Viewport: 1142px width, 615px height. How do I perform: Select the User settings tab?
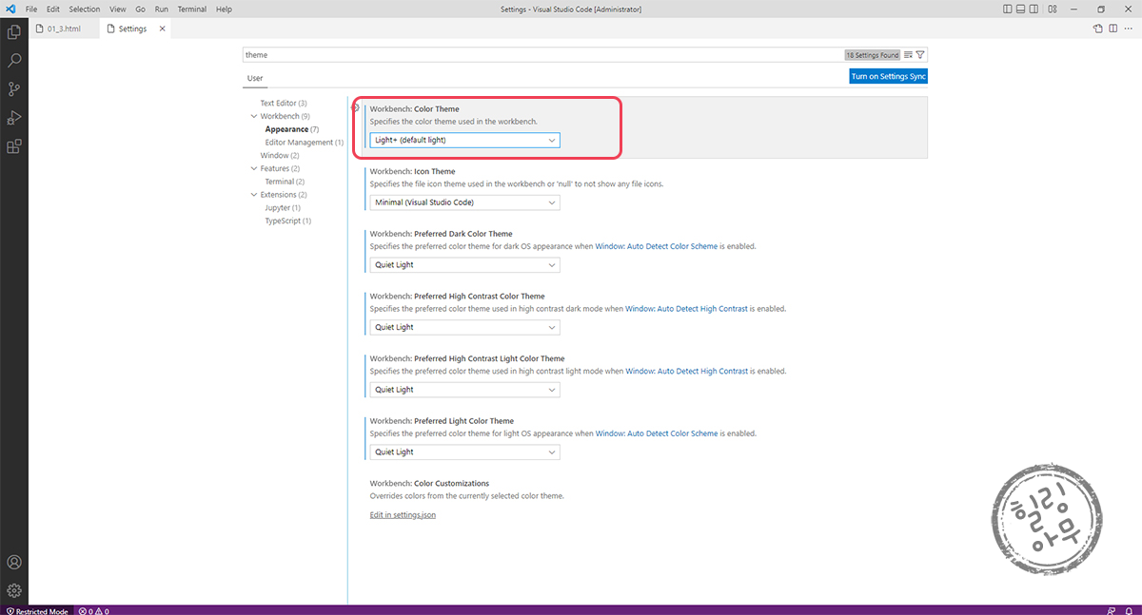point(255,78)
